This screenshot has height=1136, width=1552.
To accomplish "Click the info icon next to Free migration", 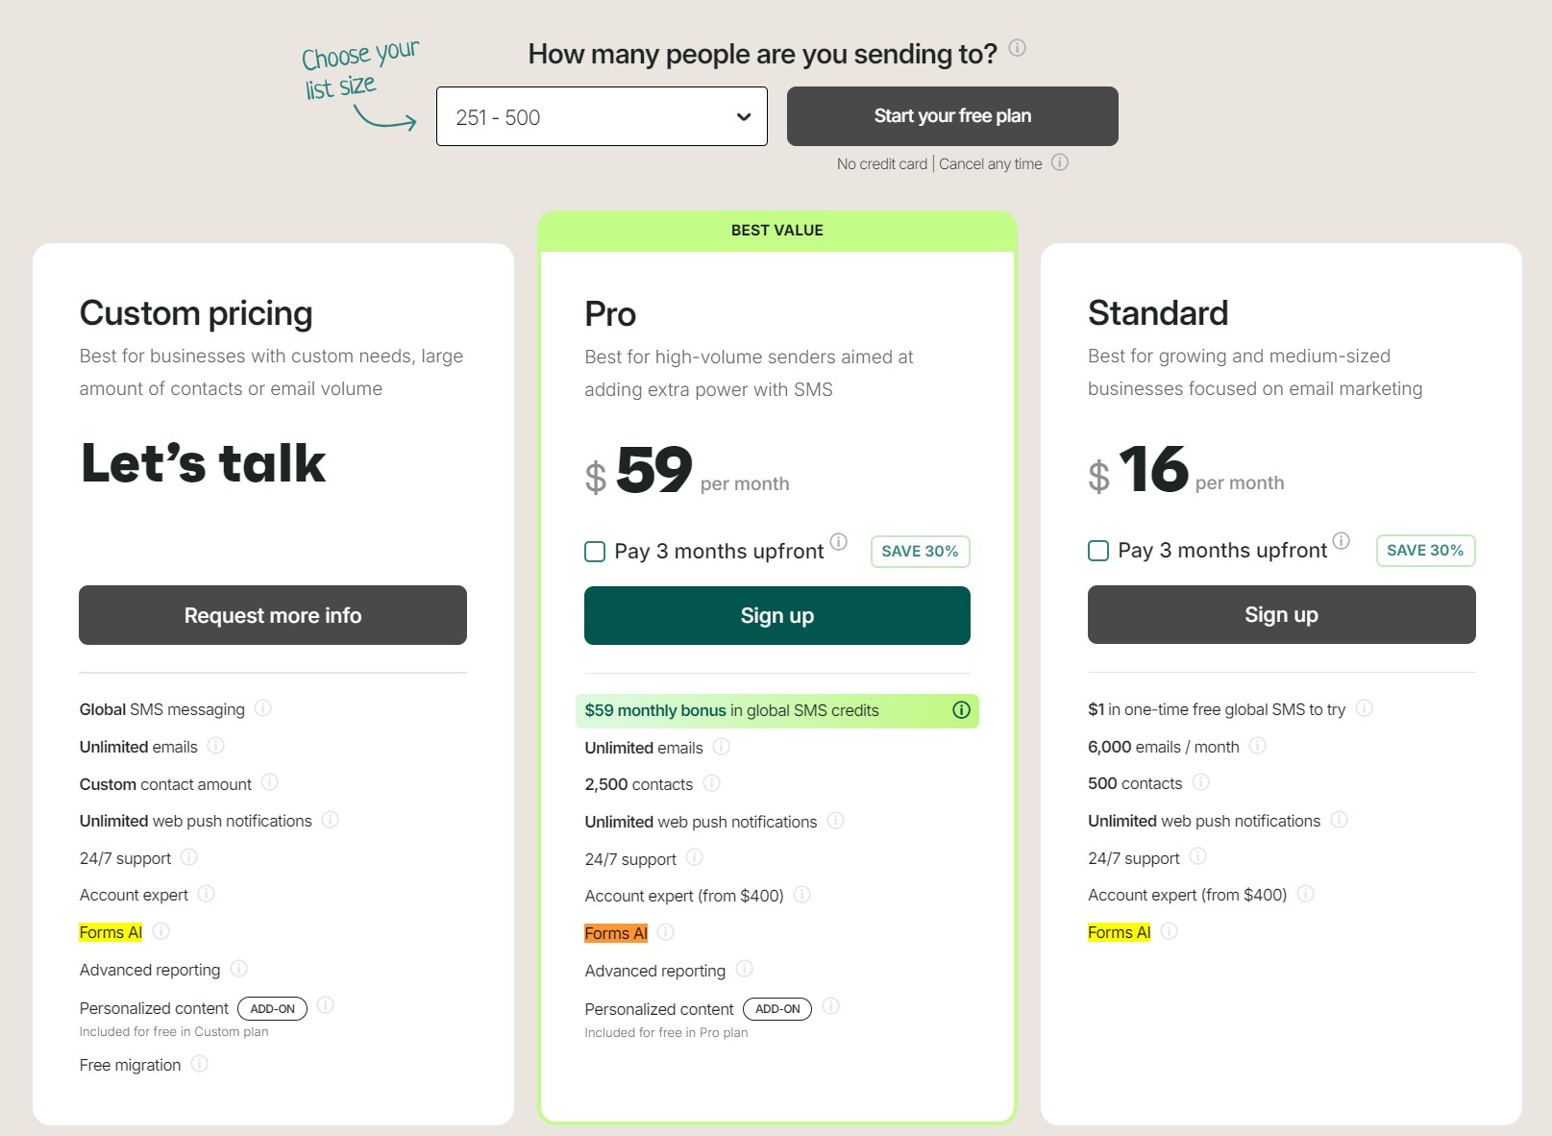I will pyautogui.click(x=200, y=1065).
